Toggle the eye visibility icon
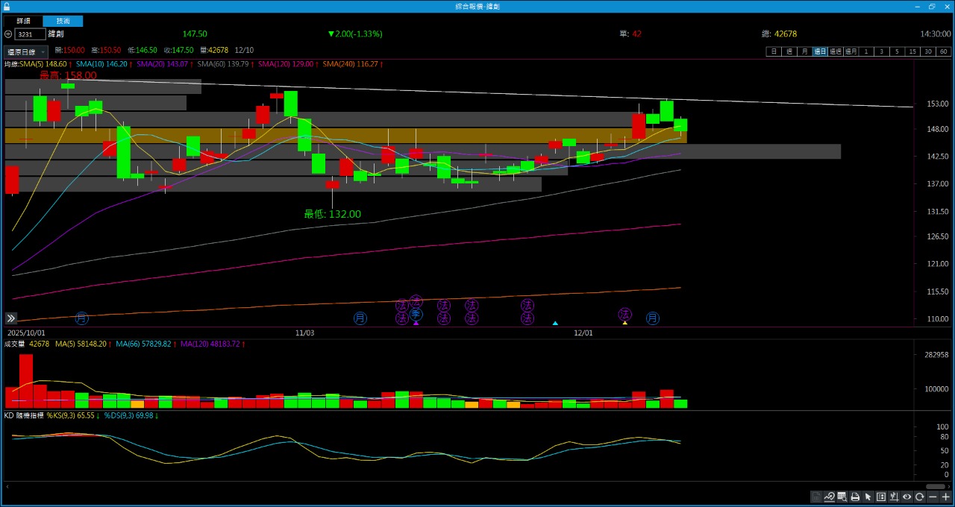Image resolution: width=955 pixels, height=507 pixels. pyautogui.click(x=907, y=497)
